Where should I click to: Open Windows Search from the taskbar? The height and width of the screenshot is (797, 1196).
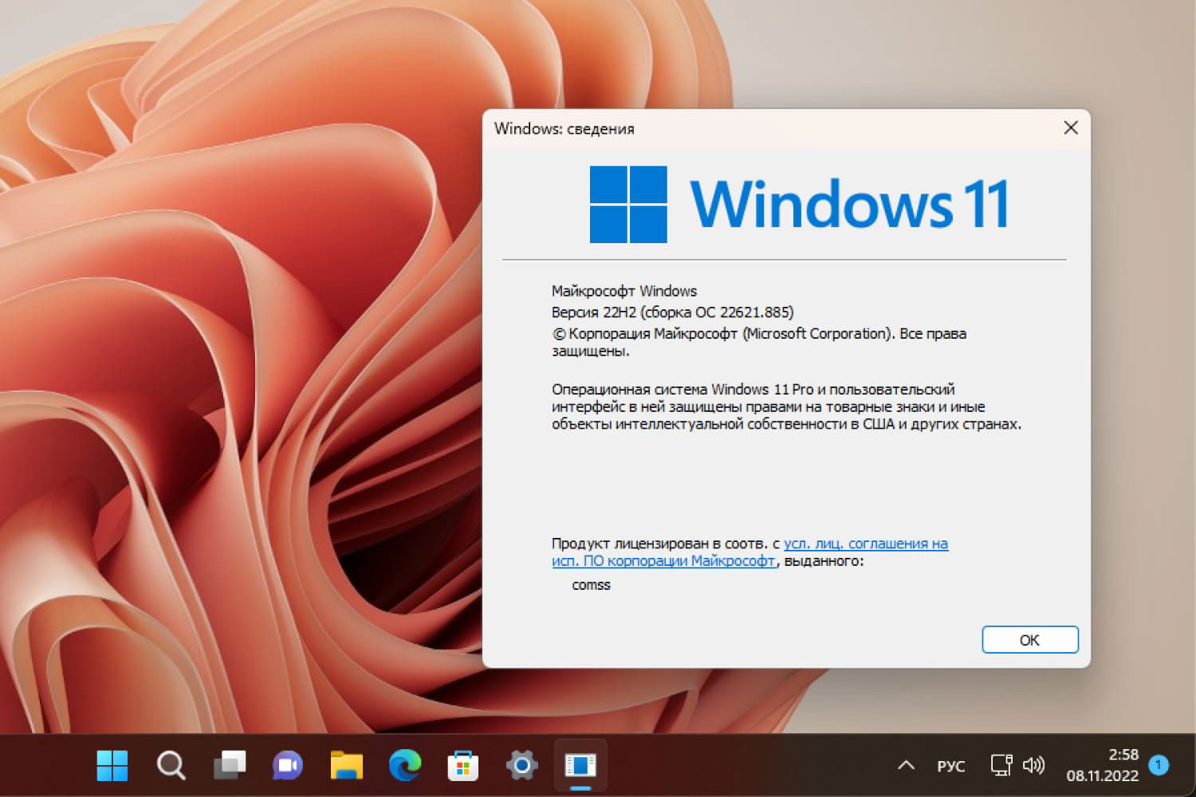click(171, 765)
